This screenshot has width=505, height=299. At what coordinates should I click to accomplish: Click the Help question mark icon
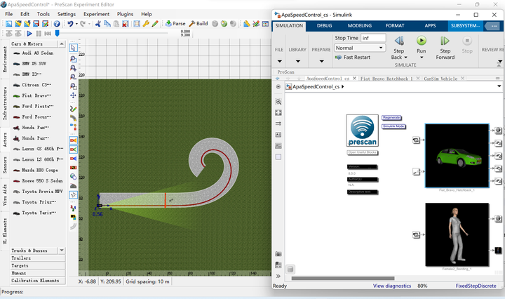[57, 24]
